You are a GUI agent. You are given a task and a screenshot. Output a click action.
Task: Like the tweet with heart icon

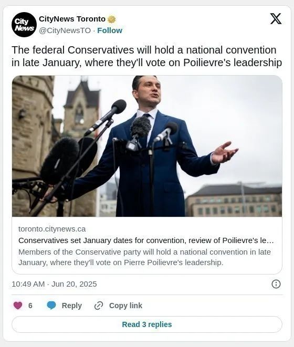pyautogui.click(x=18, y=306)
